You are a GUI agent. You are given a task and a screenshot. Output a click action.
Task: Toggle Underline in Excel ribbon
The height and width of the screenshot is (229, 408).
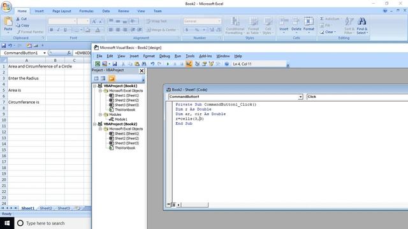click(x=65, y=30)
